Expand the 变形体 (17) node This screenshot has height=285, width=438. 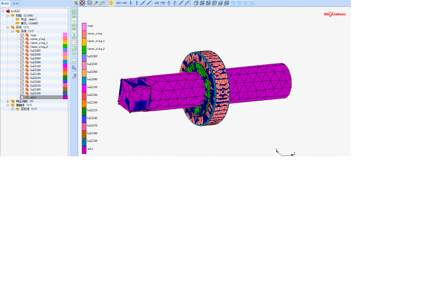pyautogui.click(x=13, y=109)
